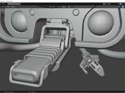Open viewport object visibility dropdown

tap(120, 7)
